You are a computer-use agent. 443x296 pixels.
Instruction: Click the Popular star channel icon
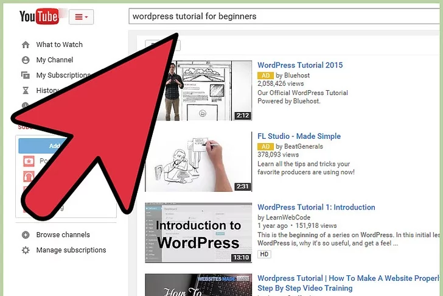(x=27, y=161)
